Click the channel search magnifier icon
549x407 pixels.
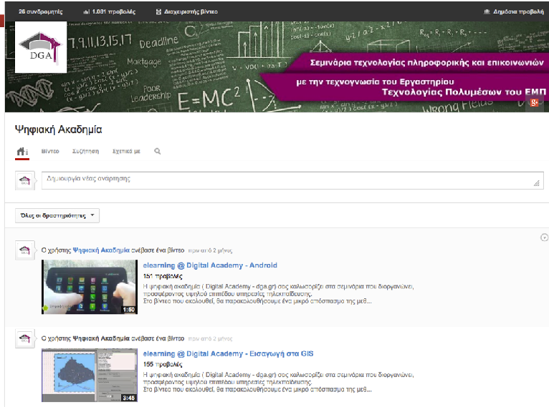[x=158, y=151]
